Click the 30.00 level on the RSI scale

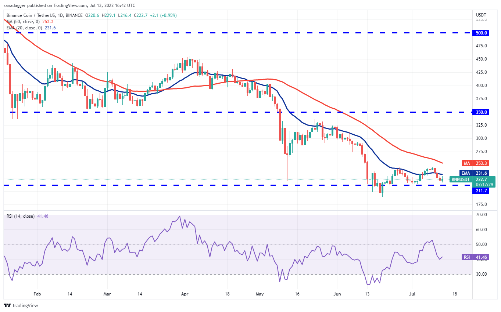pos(481,274)
